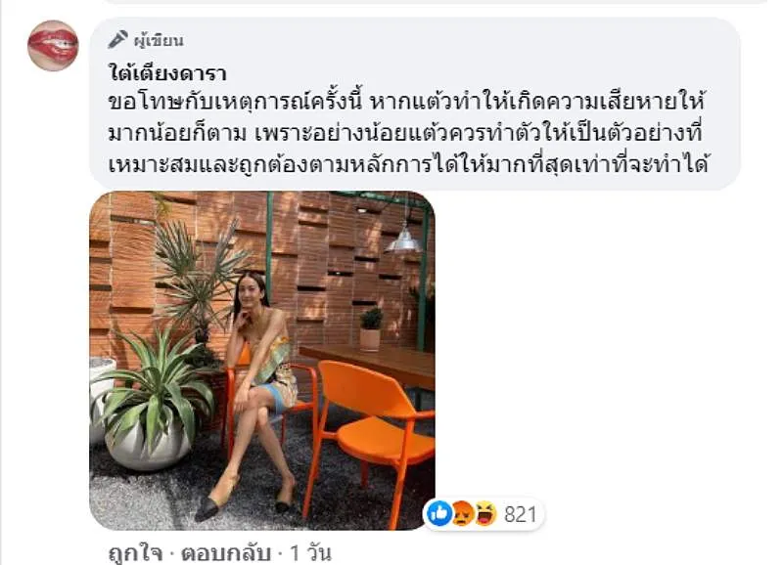This screenshot has width=783, height=565.
Task: Open the 821 reactions count
Action: 520,514
